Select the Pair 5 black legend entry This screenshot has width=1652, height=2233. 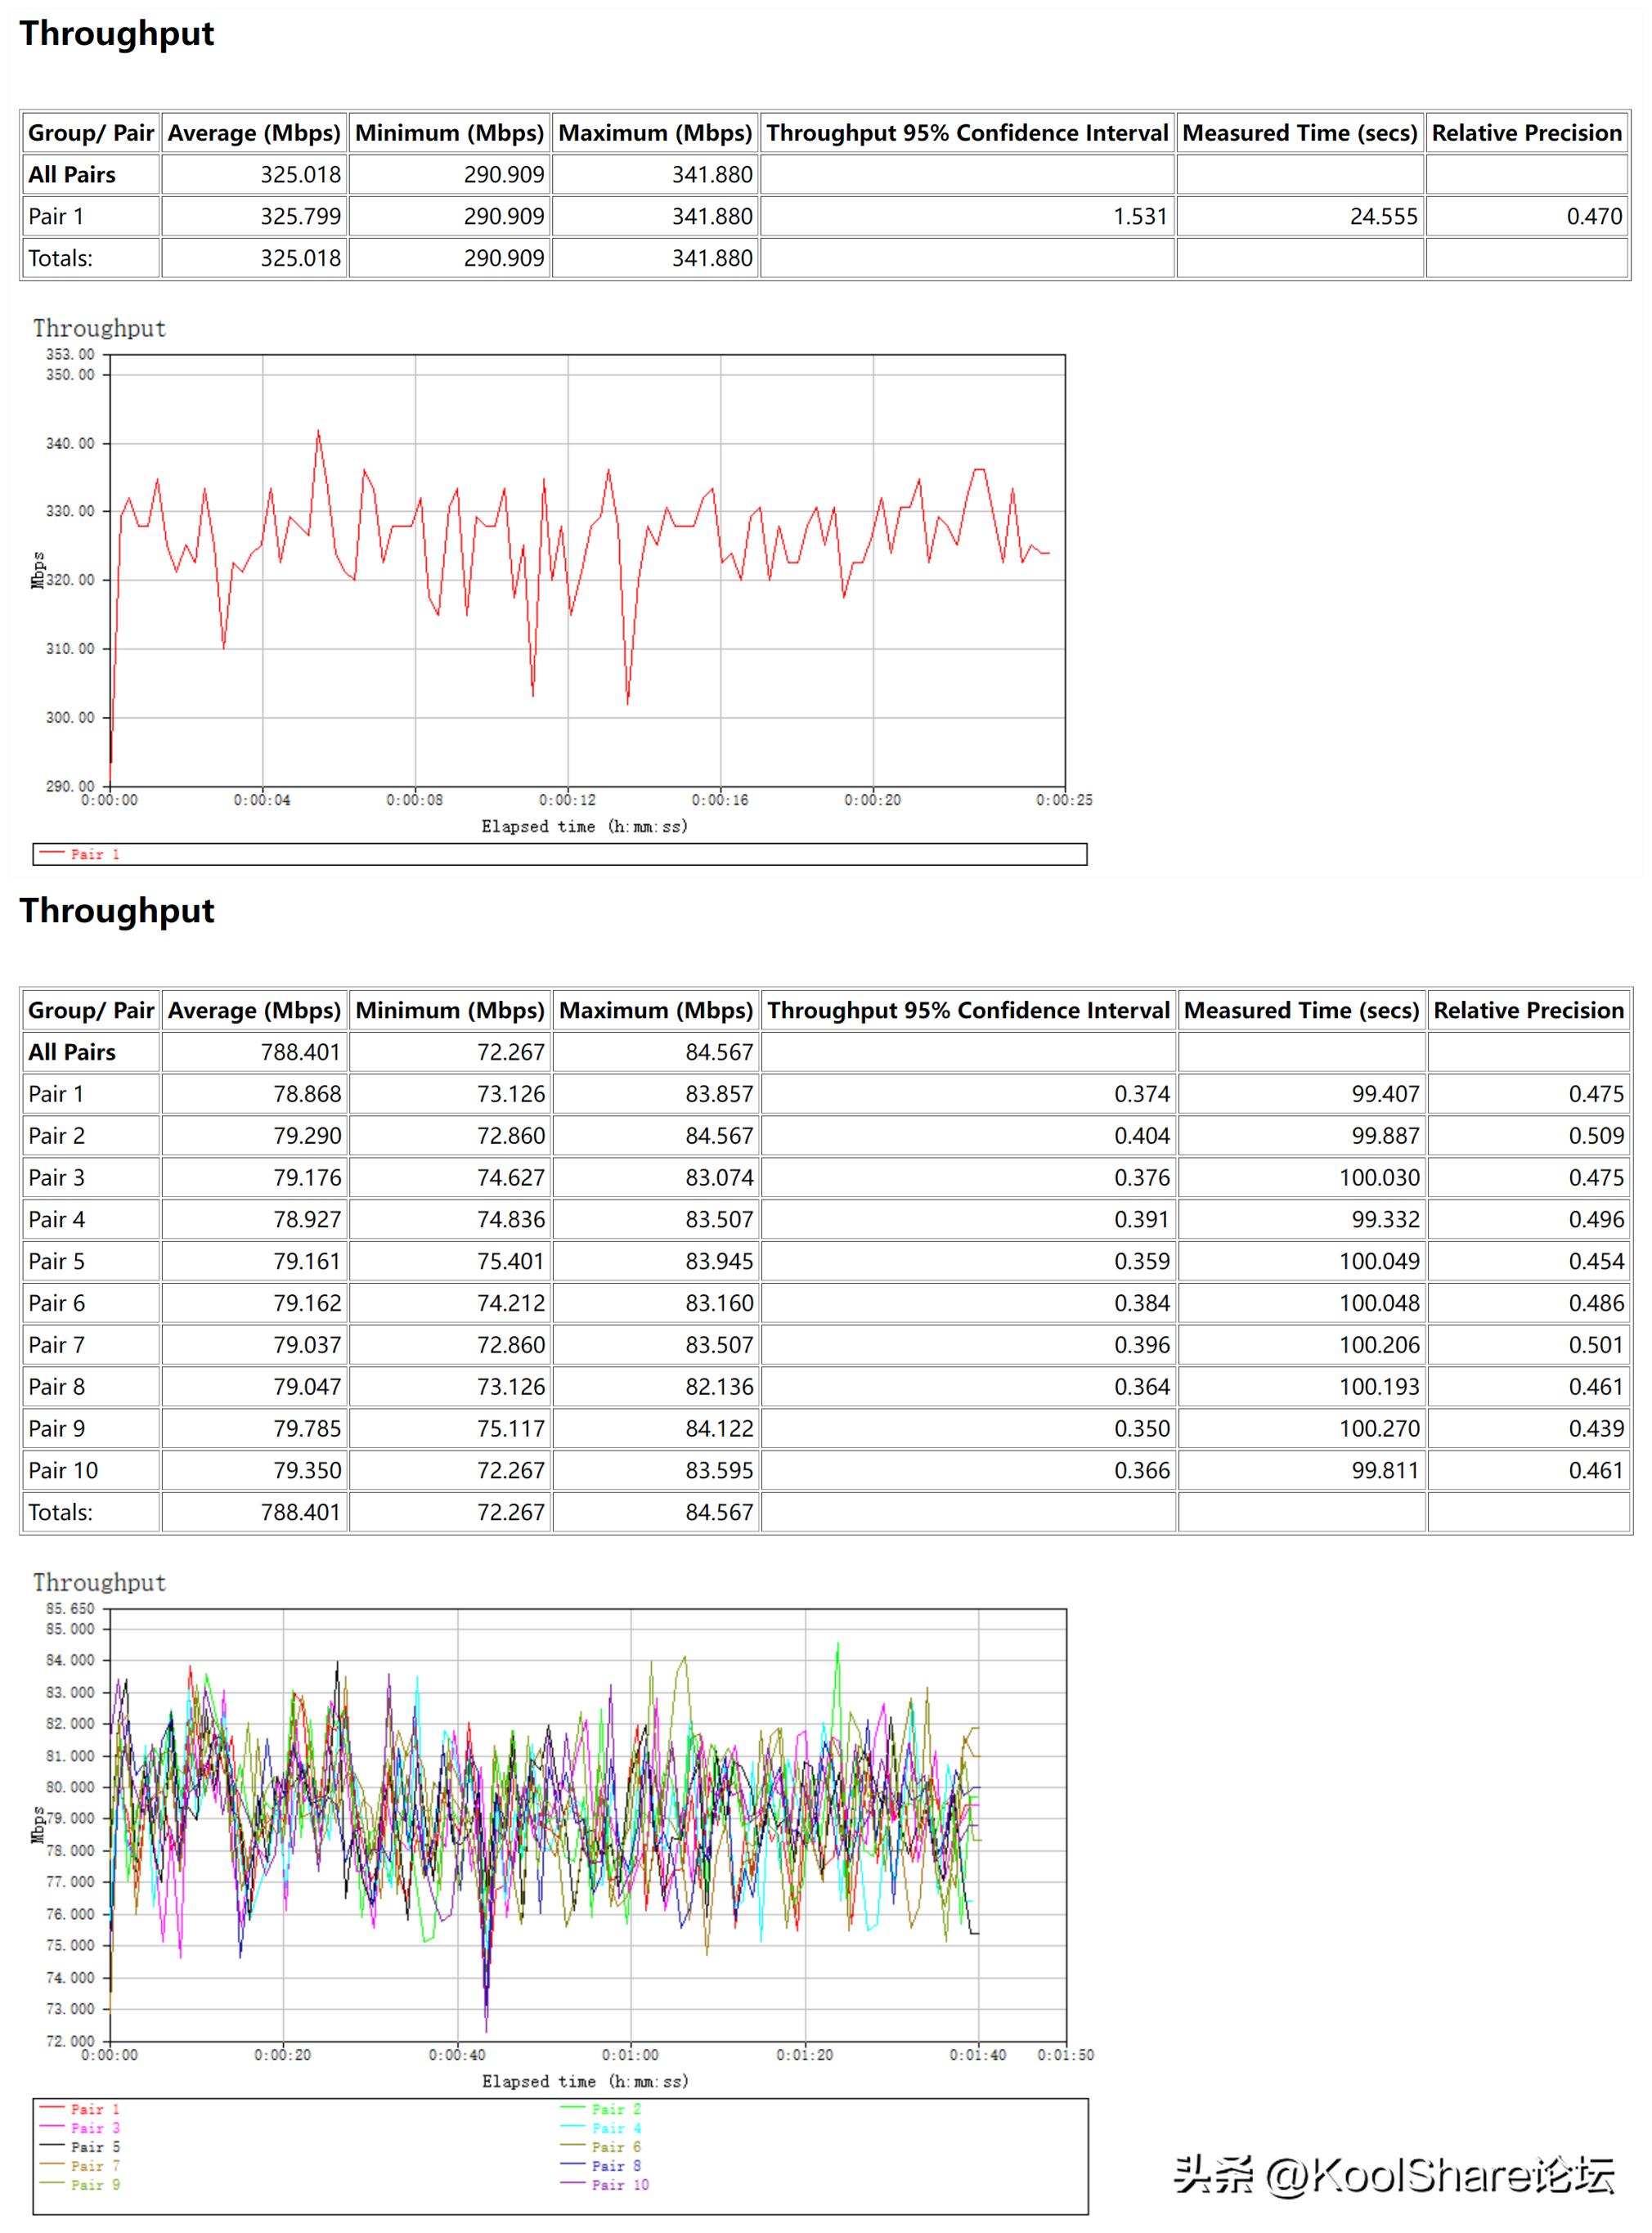(x=94, y=2146)
